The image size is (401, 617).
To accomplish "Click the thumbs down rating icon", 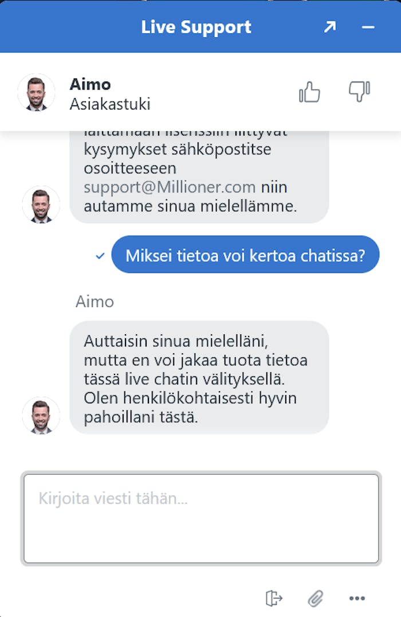I will tap(359, 92).
